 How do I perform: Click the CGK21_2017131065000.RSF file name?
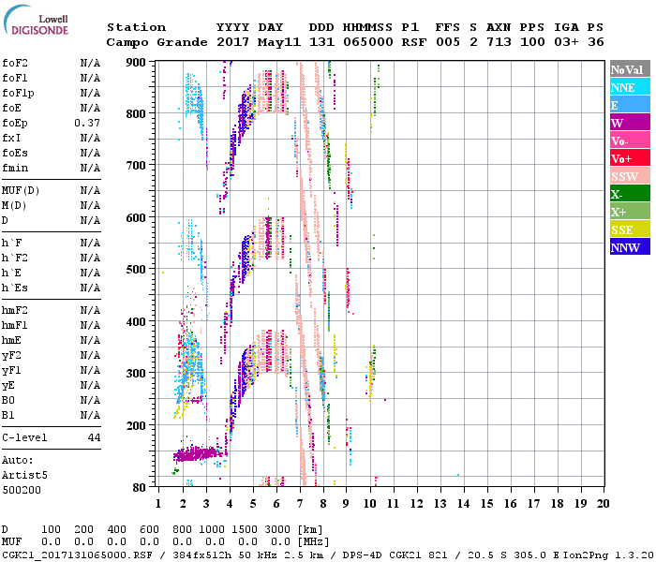click(x=77, y=555)
